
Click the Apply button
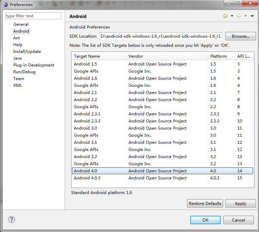tap(240, 203)
